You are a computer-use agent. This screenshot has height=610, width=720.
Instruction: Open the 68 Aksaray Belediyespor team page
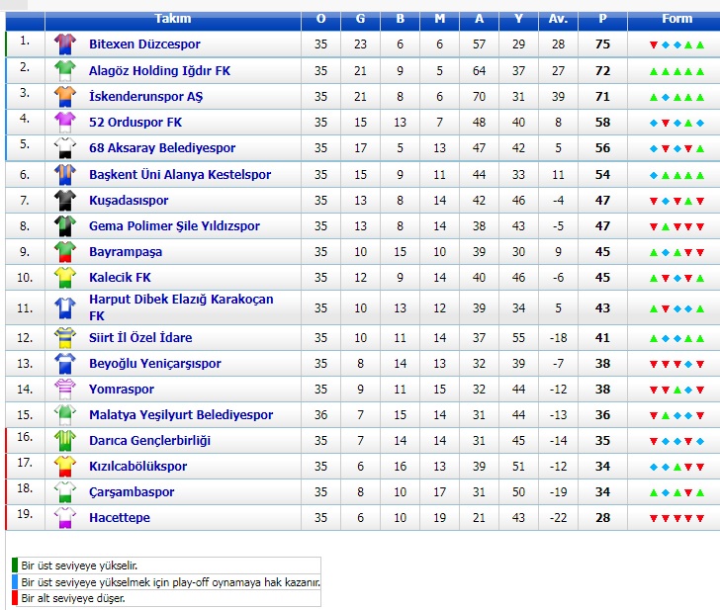(162, 147)
